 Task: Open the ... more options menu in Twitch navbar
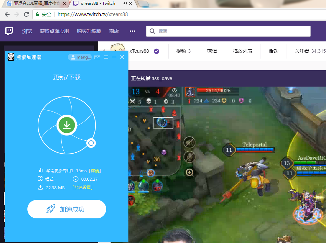(x=132, y=31)
